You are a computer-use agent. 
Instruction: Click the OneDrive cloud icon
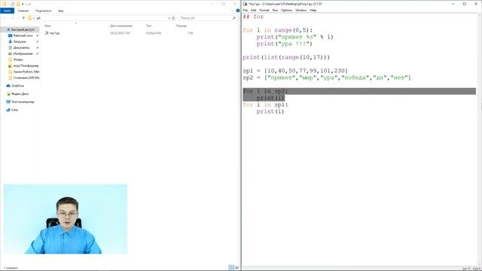pos(8,86)
